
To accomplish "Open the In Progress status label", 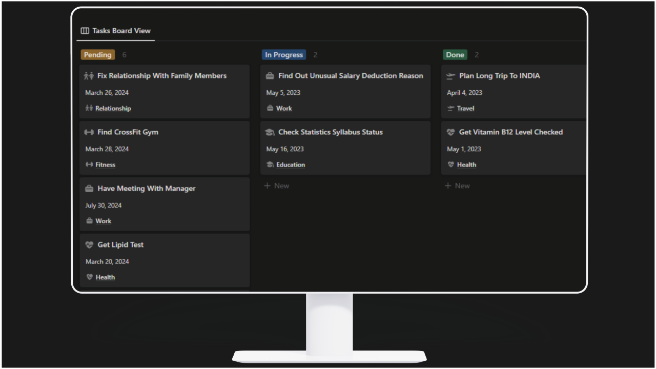I will coord(283,54).
